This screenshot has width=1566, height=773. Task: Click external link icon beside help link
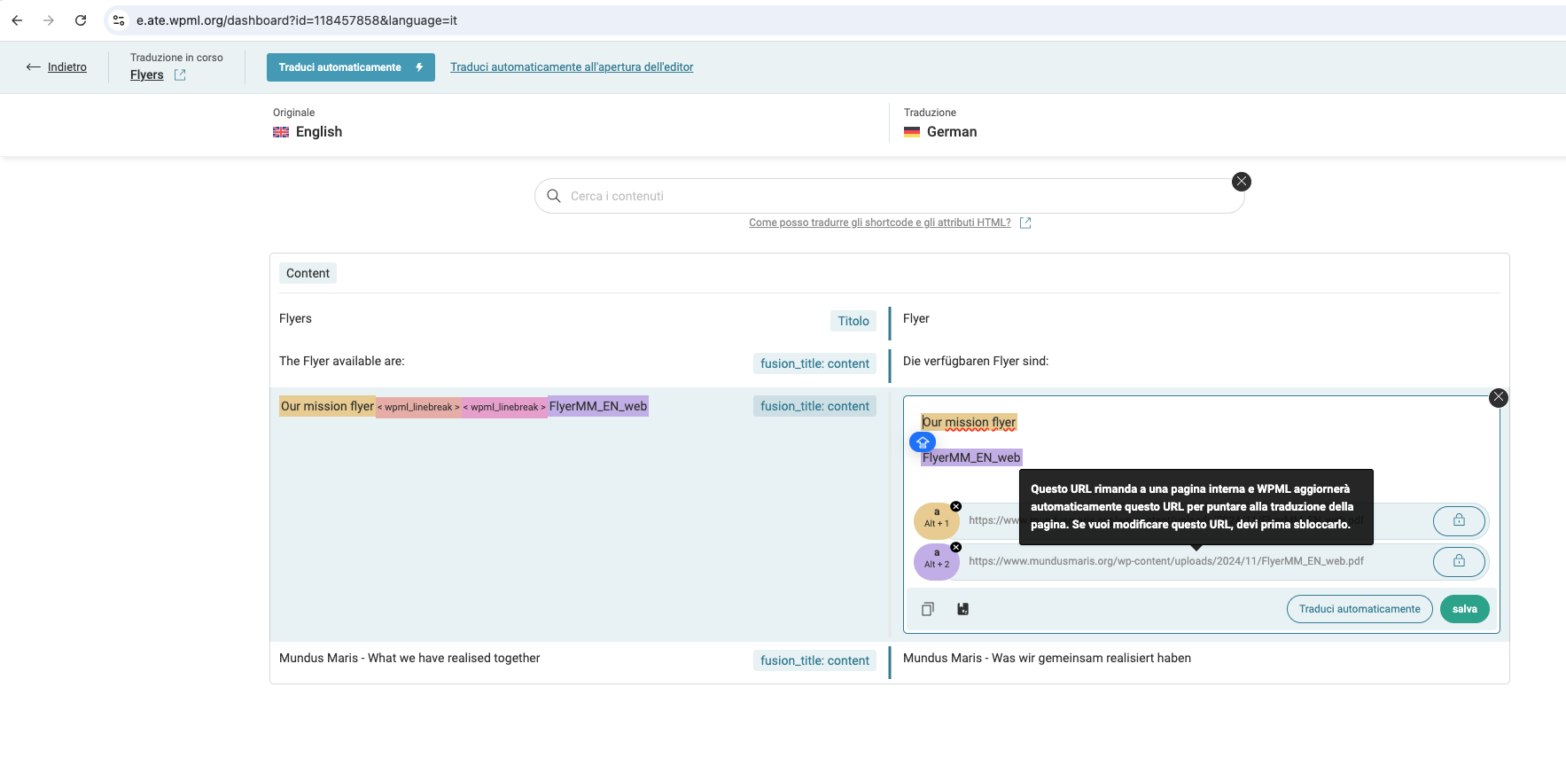point(1025,223)
